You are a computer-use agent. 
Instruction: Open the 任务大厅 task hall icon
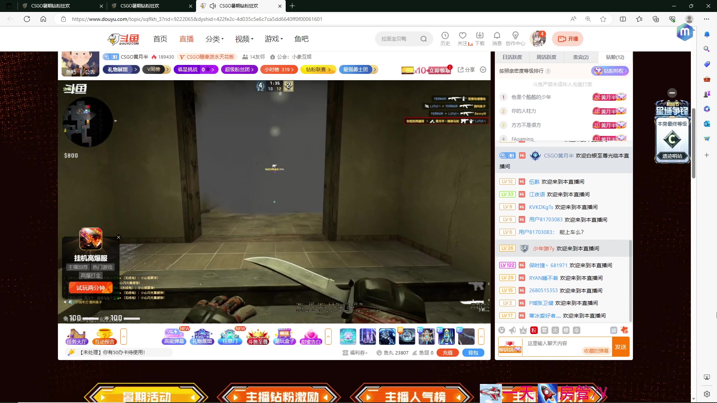tap(77, 337)
